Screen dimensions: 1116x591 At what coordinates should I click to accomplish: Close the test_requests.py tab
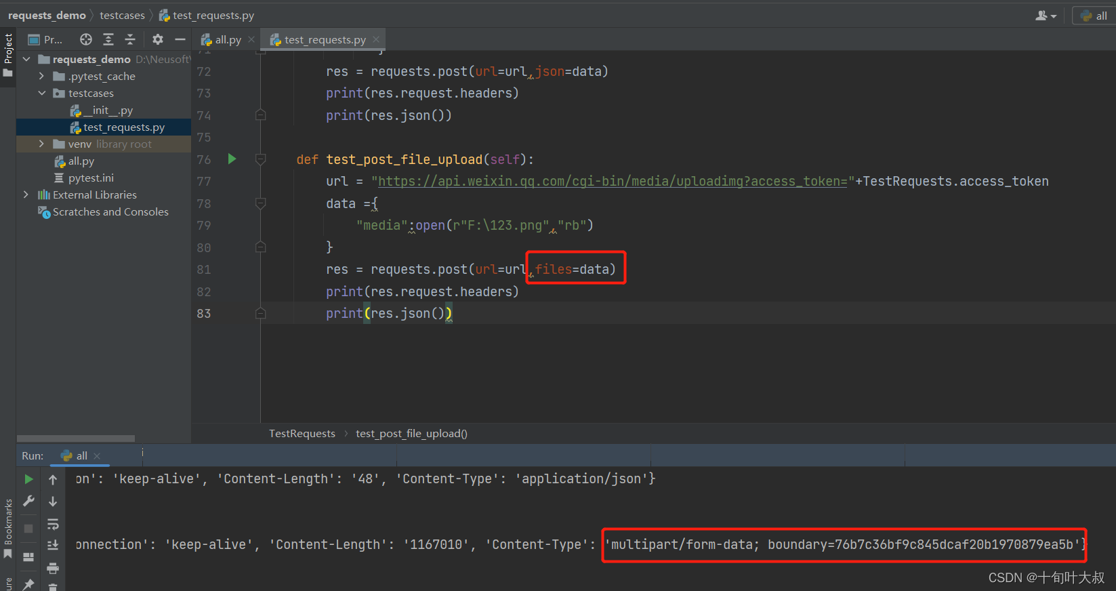pos(376,39)
